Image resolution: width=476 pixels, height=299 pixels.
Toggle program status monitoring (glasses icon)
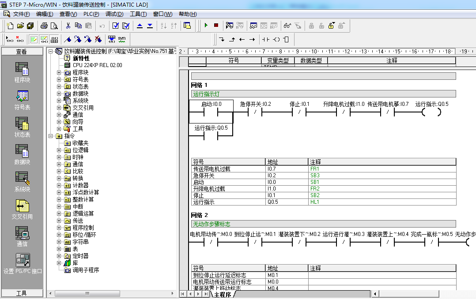pos(287,26)
